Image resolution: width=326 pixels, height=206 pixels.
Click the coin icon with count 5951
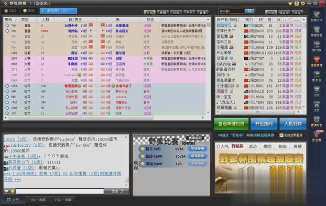(25, 10)
